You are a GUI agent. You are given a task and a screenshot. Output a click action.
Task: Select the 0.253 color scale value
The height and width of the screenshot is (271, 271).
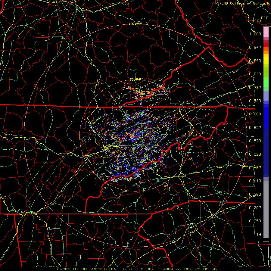pyautogui.click(x=255, y=221)
